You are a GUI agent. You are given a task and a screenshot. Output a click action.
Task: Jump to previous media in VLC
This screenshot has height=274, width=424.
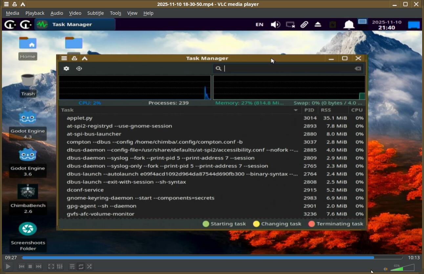click(x=22, y=266)
